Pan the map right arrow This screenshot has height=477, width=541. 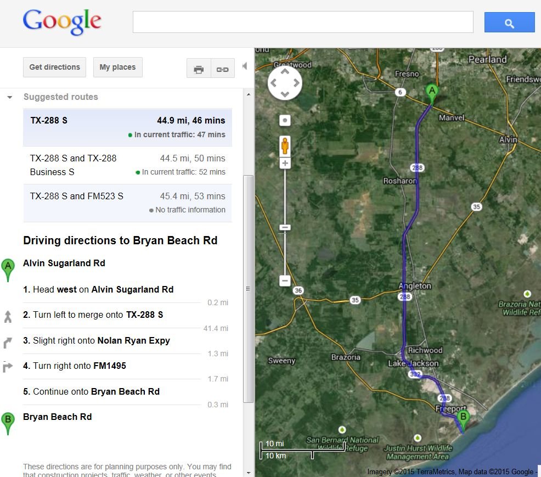coord(296,83)
